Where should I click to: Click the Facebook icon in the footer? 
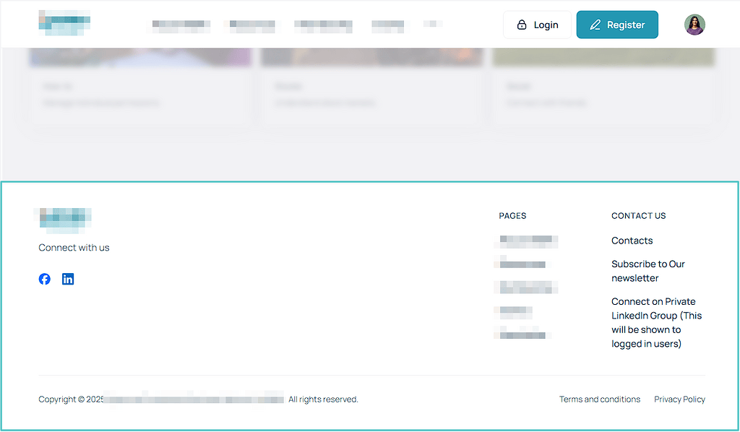pyautogui.click(x=44, y=279)
